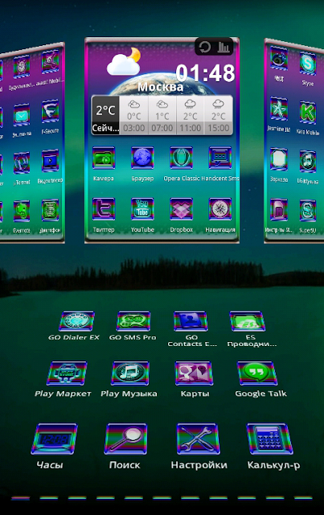
Task: Open F-Secure on the left panel
Action: (50, 112)
